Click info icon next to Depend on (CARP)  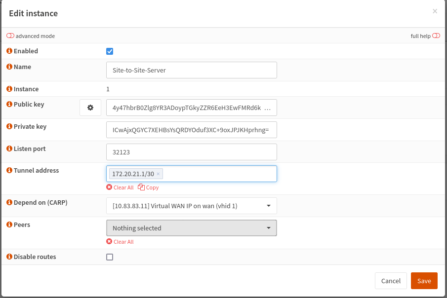pos(9,202)
